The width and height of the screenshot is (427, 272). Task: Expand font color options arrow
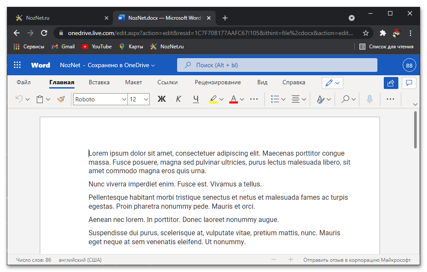[242, 99]
